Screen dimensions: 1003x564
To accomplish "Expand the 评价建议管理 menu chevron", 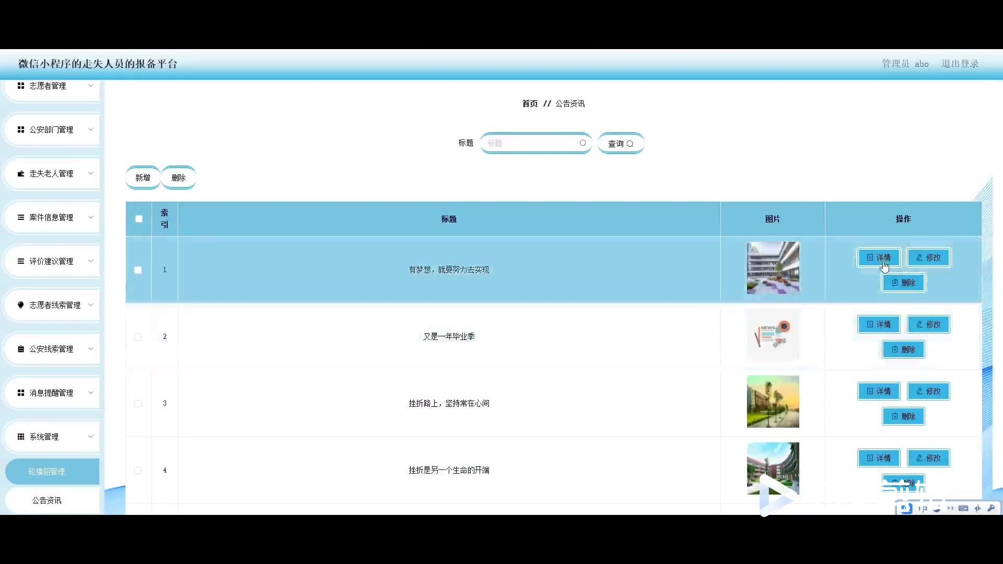I will 90,261.
